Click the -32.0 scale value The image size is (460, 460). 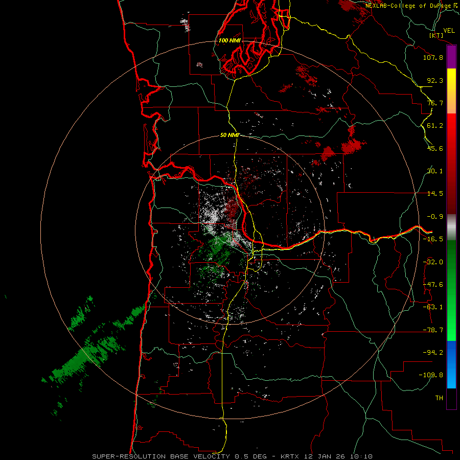coord(433,262)
